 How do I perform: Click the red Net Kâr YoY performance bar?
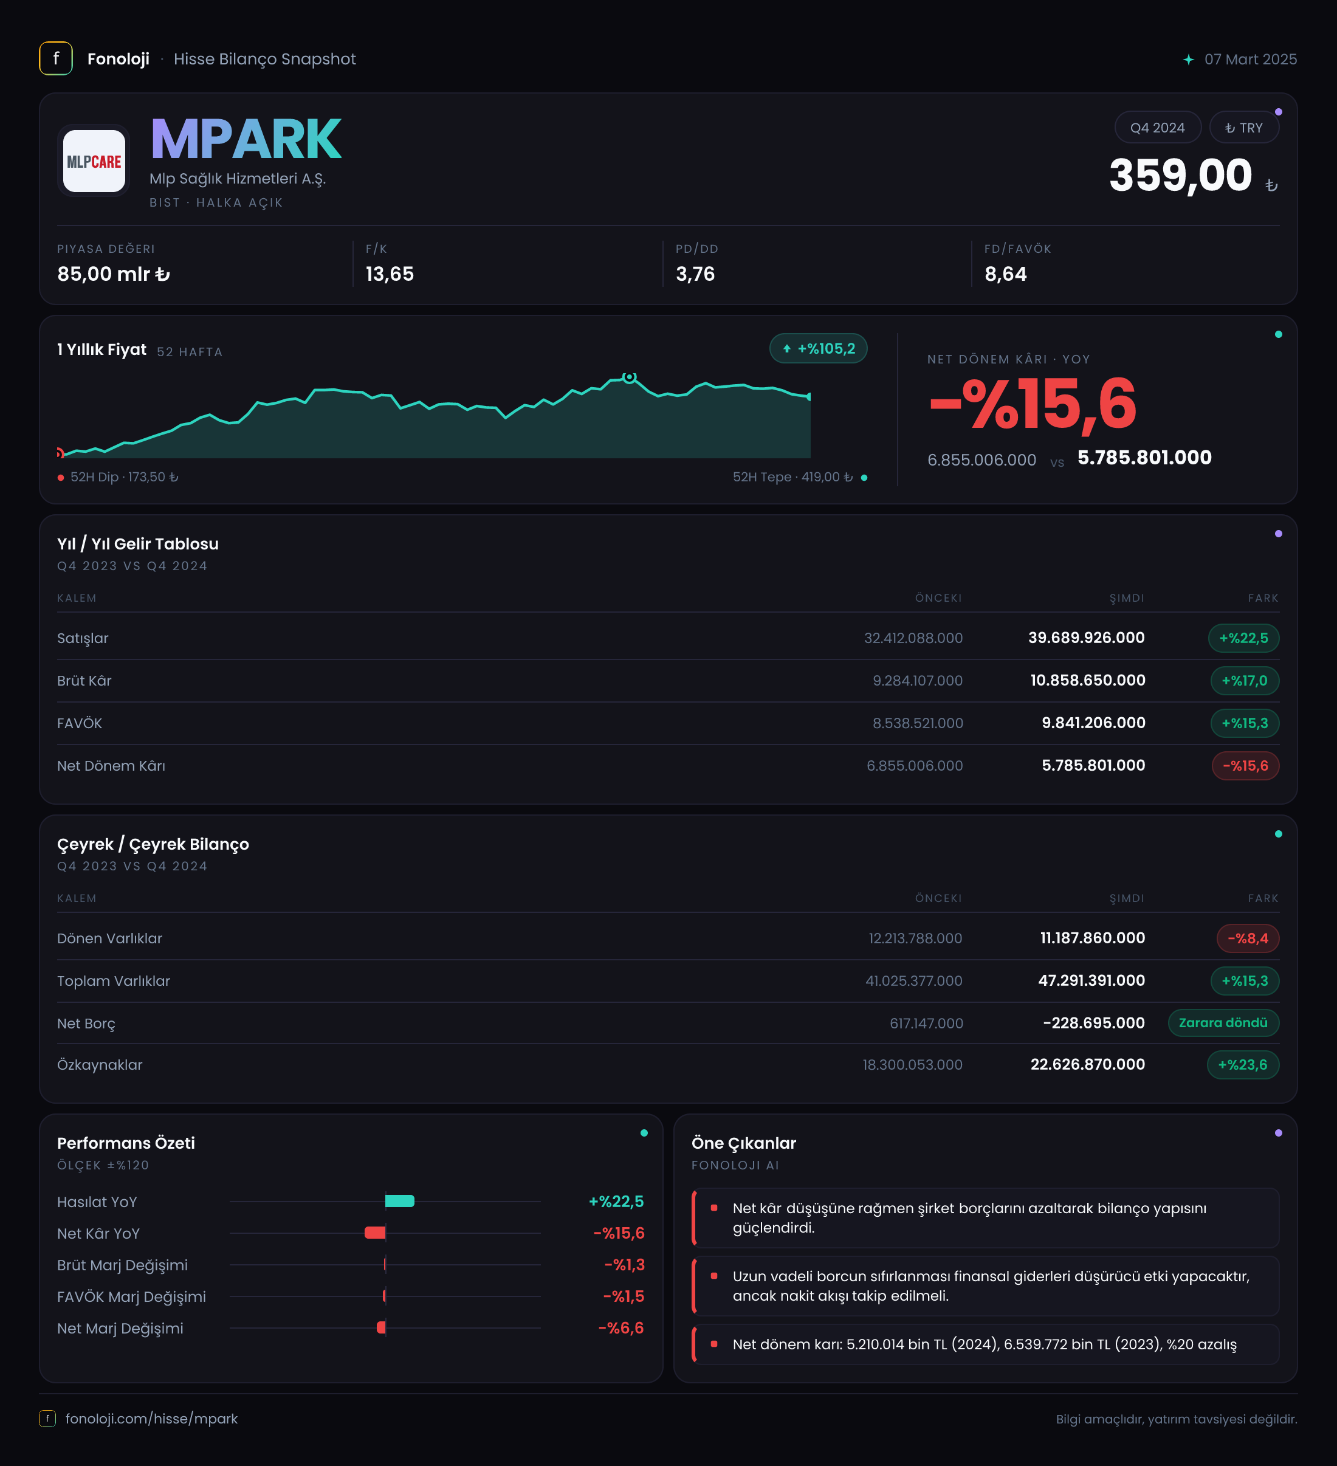(x=375, y=1233)
